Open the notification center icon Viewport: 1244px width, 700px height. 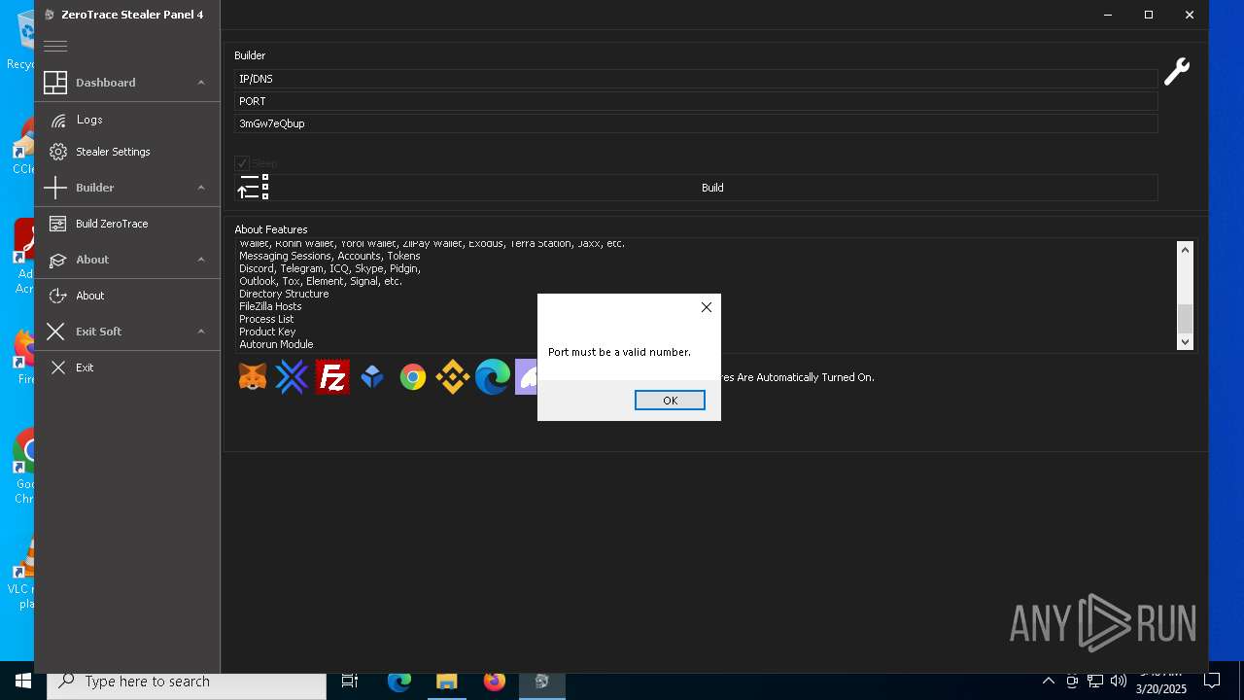(x=1212, y=682)
